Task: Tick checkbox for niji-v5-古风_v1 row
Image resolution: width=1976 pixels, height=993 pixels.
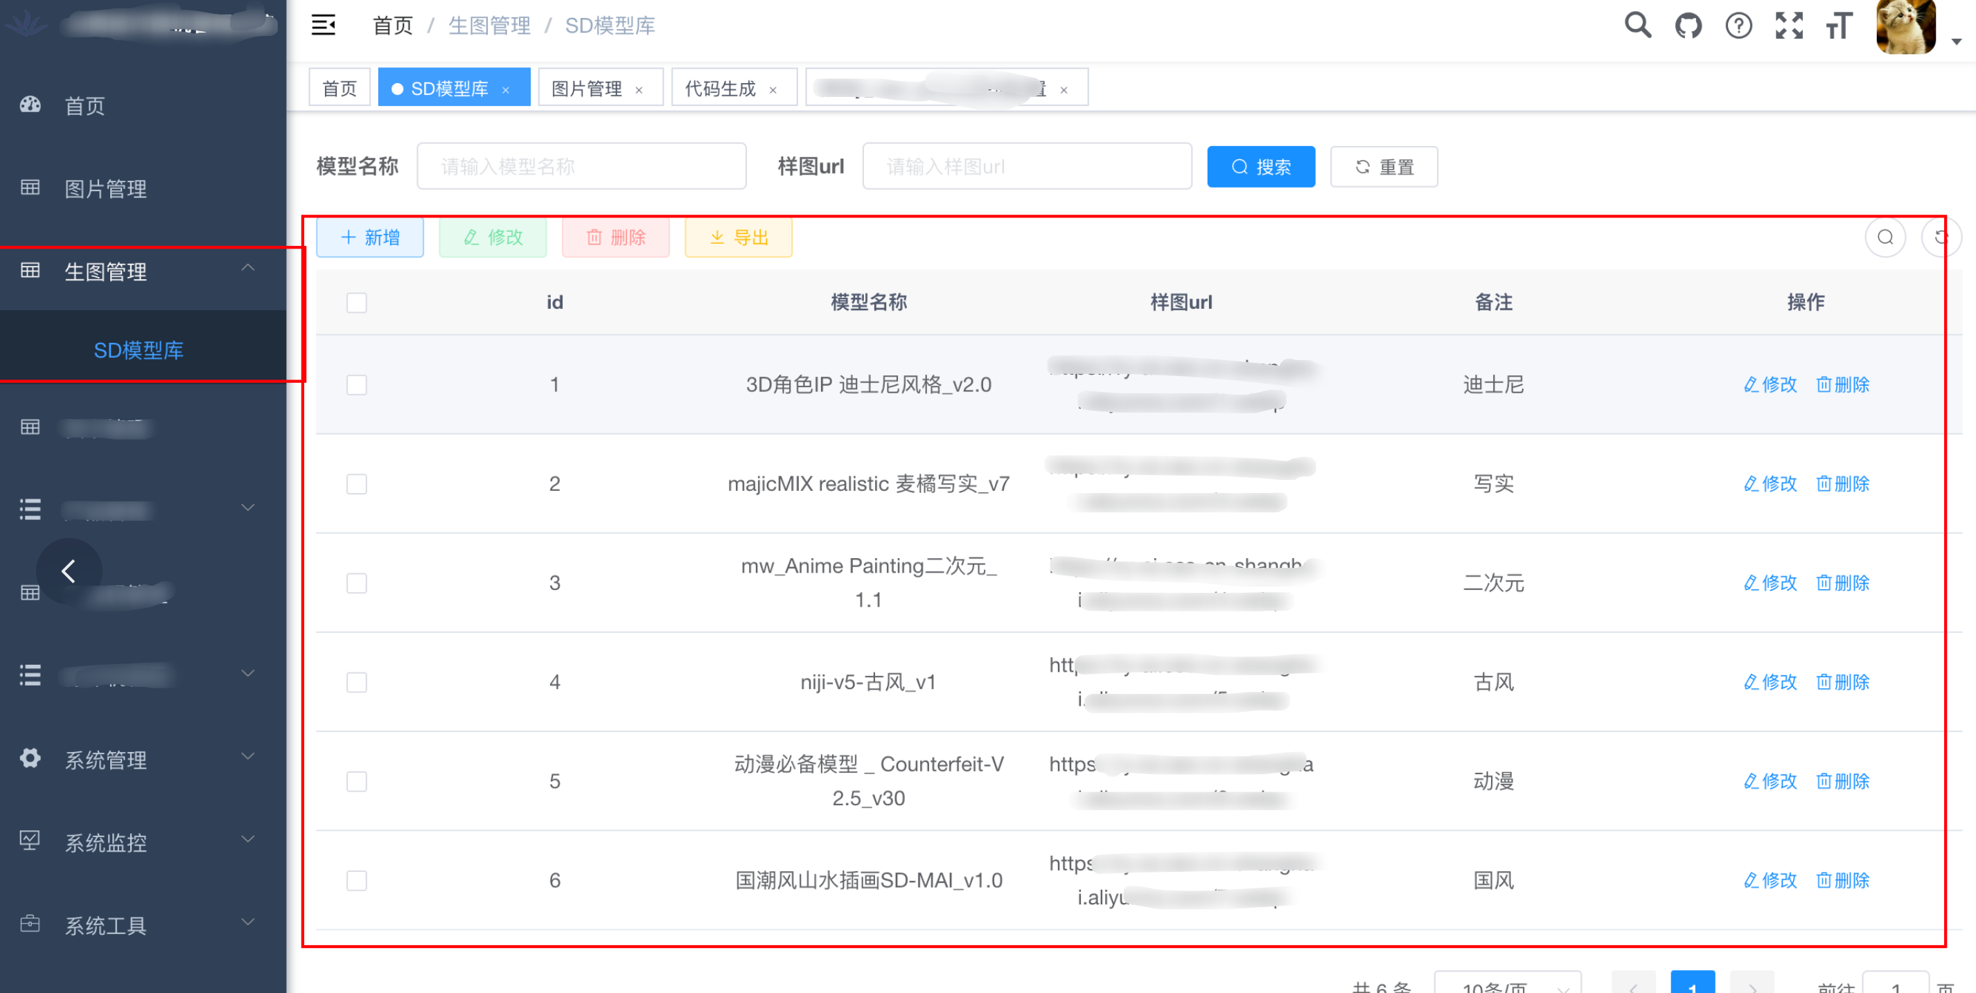Action: click(357, 683)
